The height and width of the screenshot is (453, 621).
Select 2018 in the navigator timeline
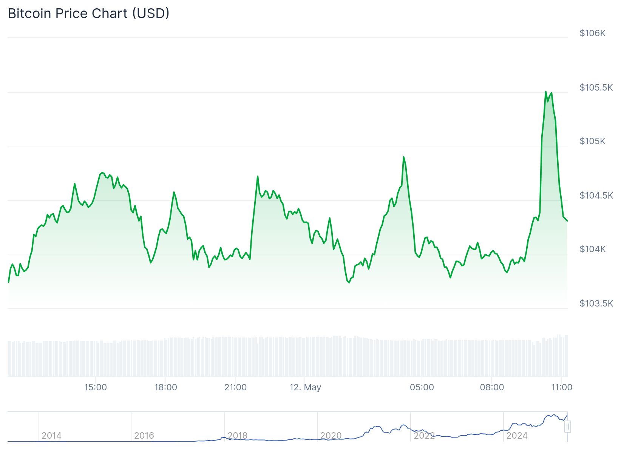pos(237,436)
